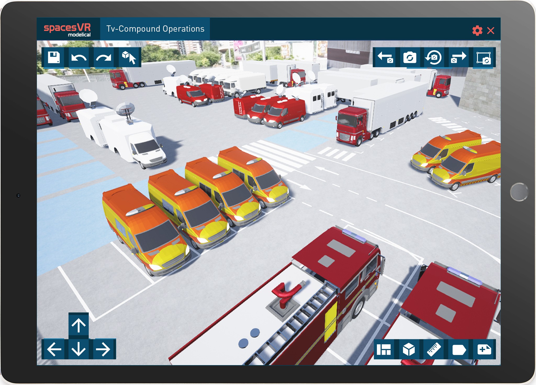
Task: Move camera right with right arrow
Action: click(103, 349)
